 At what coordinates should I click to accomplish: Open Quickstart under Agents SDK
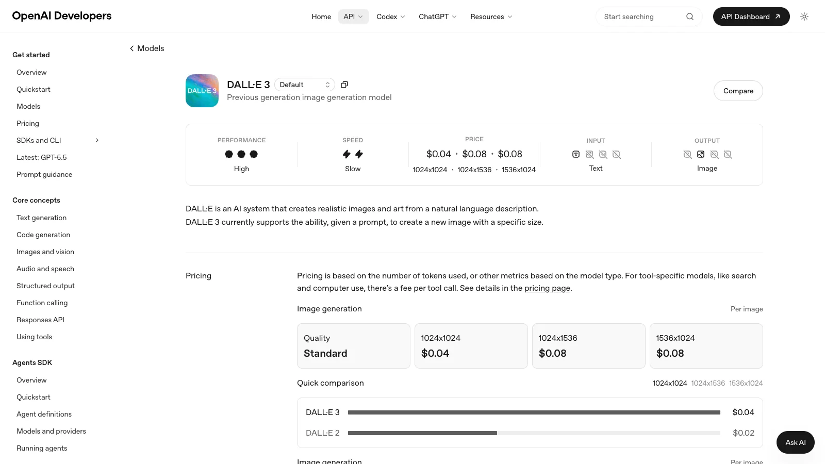[34, 397]
